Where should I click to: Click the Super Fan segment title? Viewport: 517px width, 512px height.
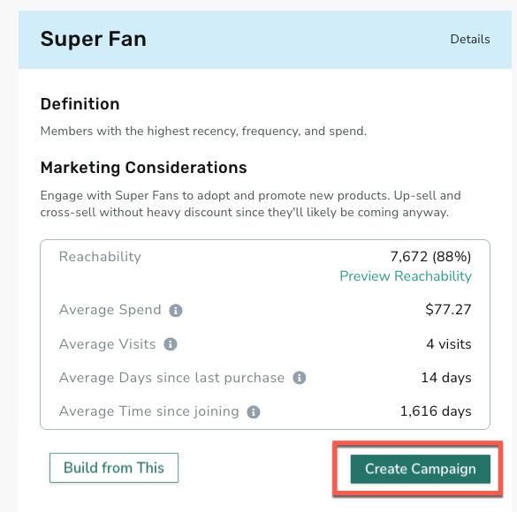point(94,39)
